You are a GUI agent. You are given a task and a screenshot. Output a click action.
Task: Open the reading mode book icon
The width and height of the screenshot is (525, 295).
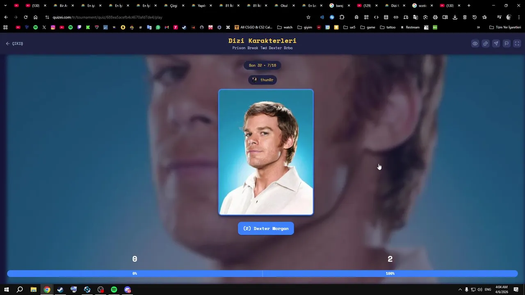click(445, 17)
